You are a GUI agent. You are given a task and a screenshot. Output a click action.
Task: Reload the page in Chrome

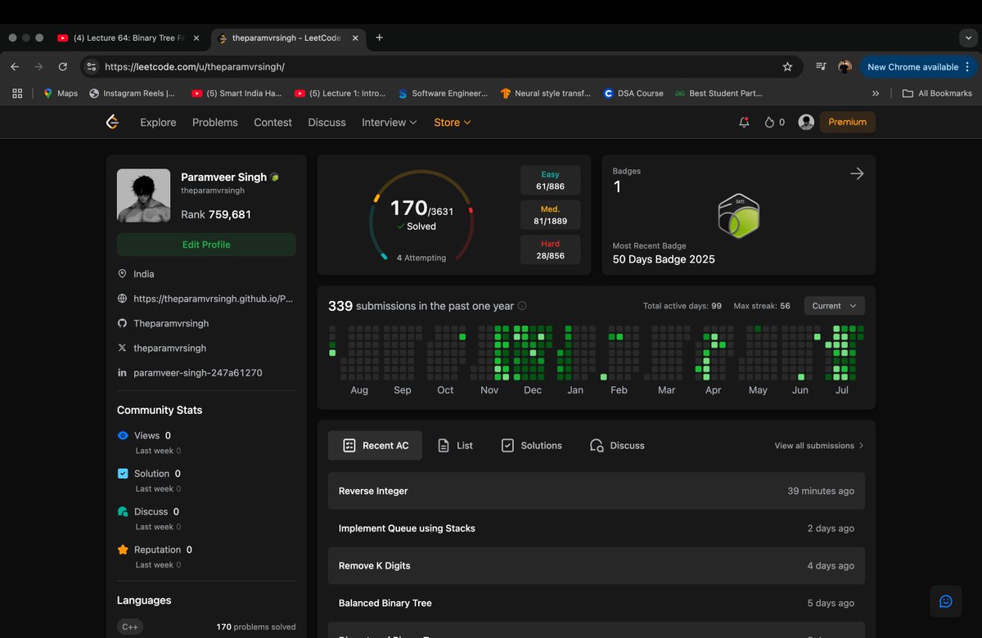click(63, 67)
